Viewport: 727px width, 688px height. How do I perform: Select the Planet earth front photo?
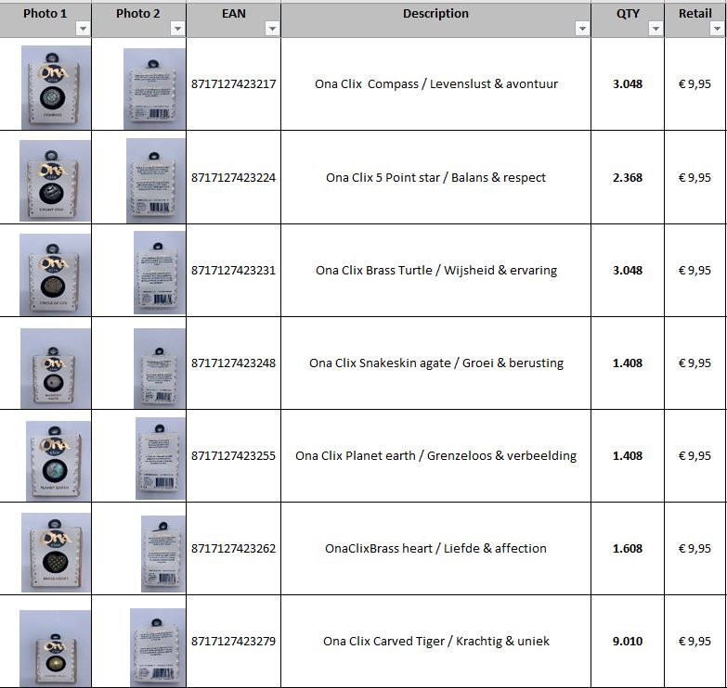[x=58, y=460]
